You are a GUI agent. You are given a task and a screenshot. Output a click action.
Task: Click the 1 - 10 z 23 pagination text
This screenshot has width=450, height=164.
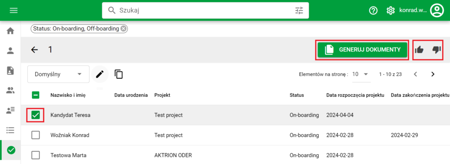click(390, 74)
